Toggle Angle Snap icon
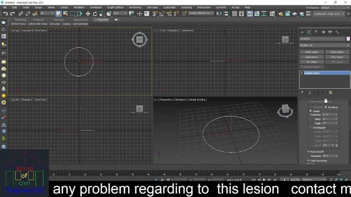351x197 pixels. (162, 14)
